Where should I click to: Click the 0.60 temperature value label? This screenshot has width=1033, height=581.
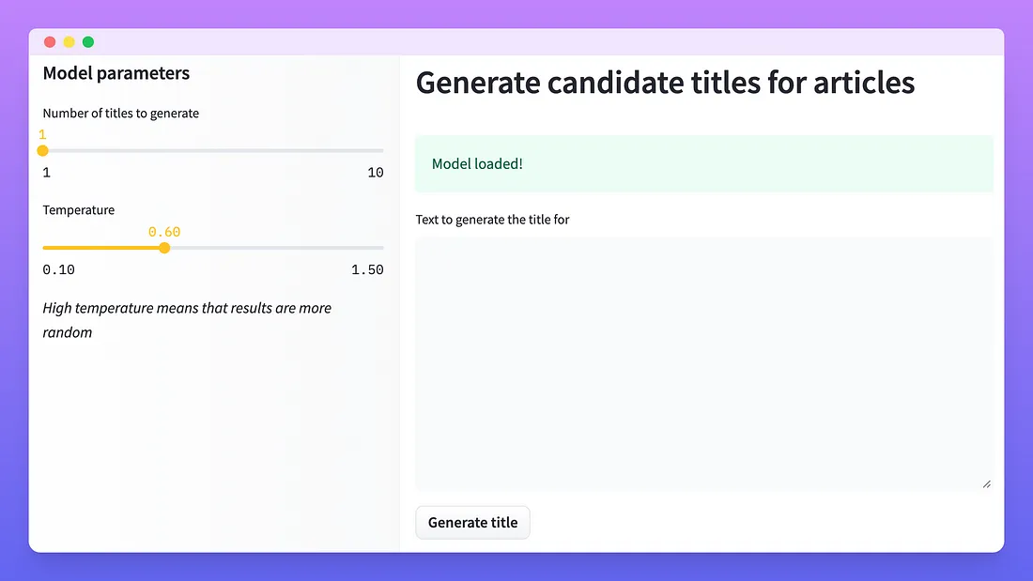(164, 232)
